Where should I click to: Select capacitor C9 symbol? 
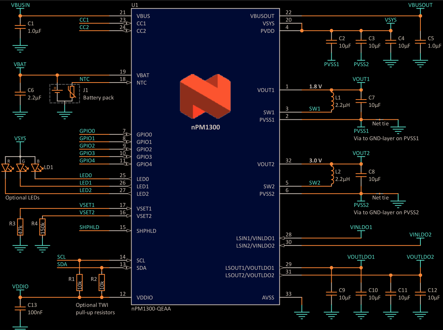pyautogui.click(x=331, y=294)
